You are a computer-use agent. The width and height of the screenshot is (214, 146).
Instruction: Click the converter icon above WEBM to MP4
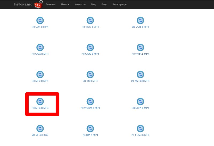pos(90,102)
